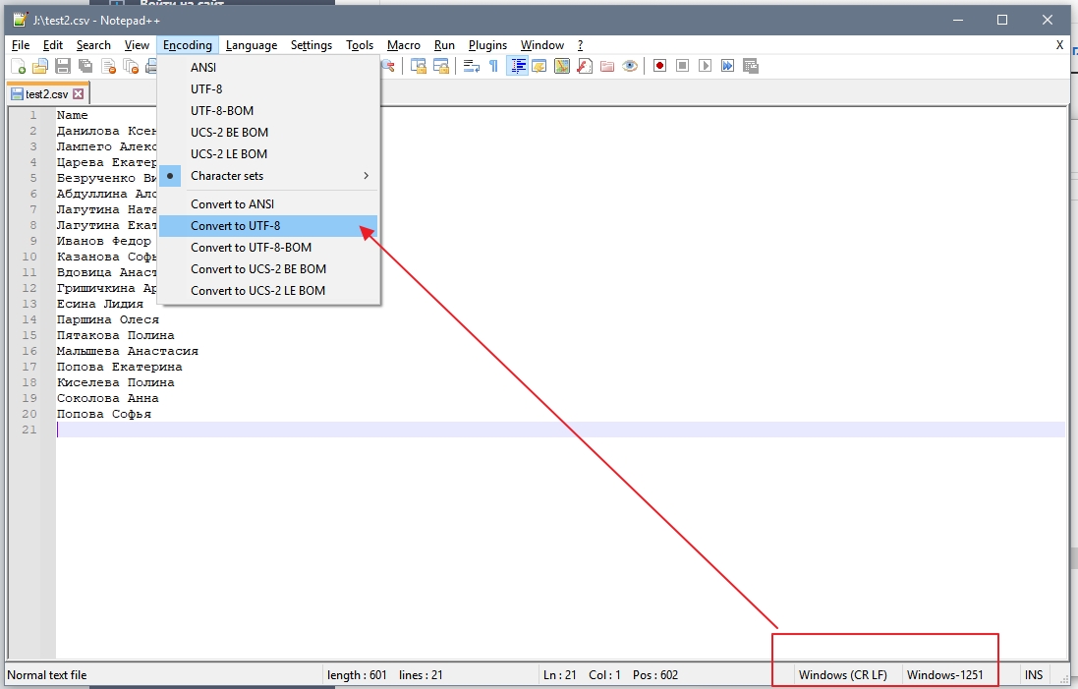This screenshot has height=689, width=1078.
Task: Click the Synchronize Horizontal Scrolling icon
Action: [x=440, y=66]
